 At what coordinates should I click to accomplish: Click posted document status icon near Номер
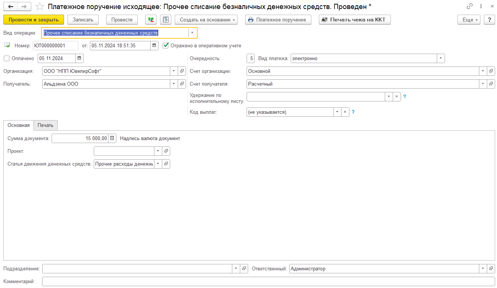tap(7, 45)
